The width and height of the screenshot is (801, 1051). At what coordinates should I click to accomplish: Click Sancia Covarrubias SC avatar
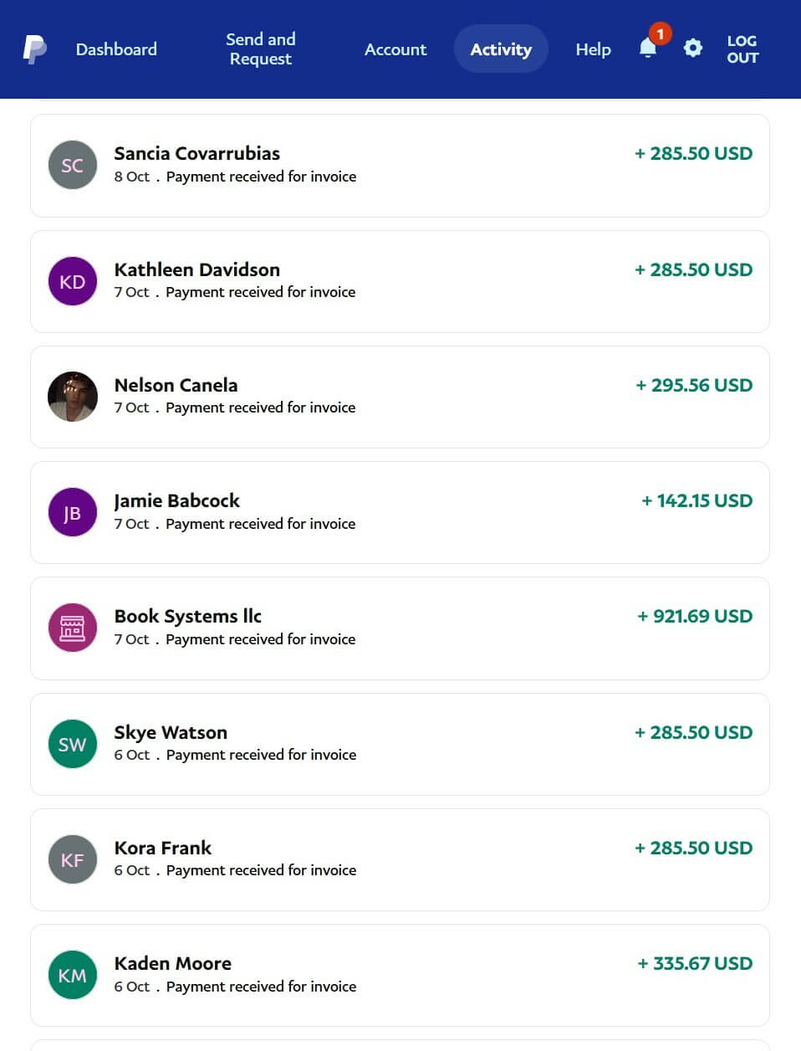coord(73,165)
